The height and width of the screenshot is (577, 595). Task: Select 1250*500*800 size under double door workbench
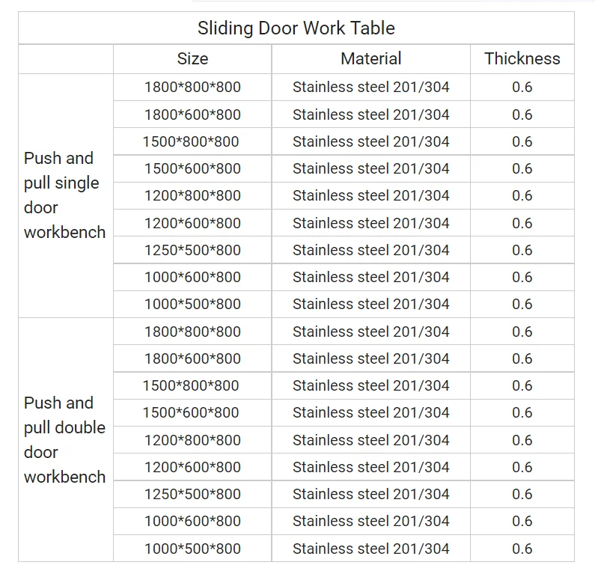tap(192, 494)
